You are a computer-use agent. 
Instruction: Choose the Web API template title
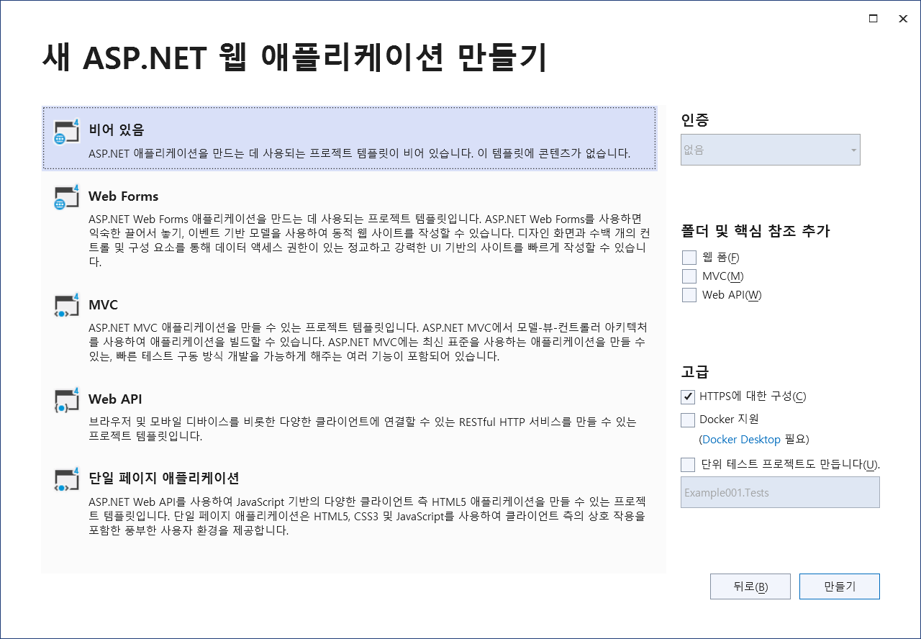[115, 399]
